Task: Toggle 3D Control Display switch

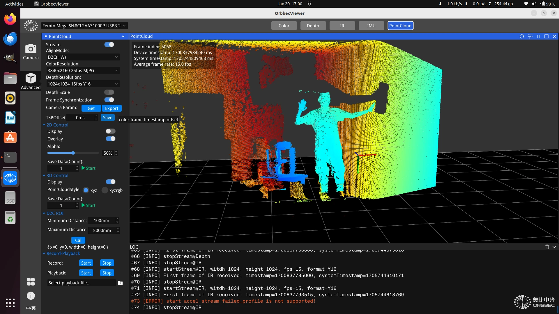Action: tap(111, 182)
